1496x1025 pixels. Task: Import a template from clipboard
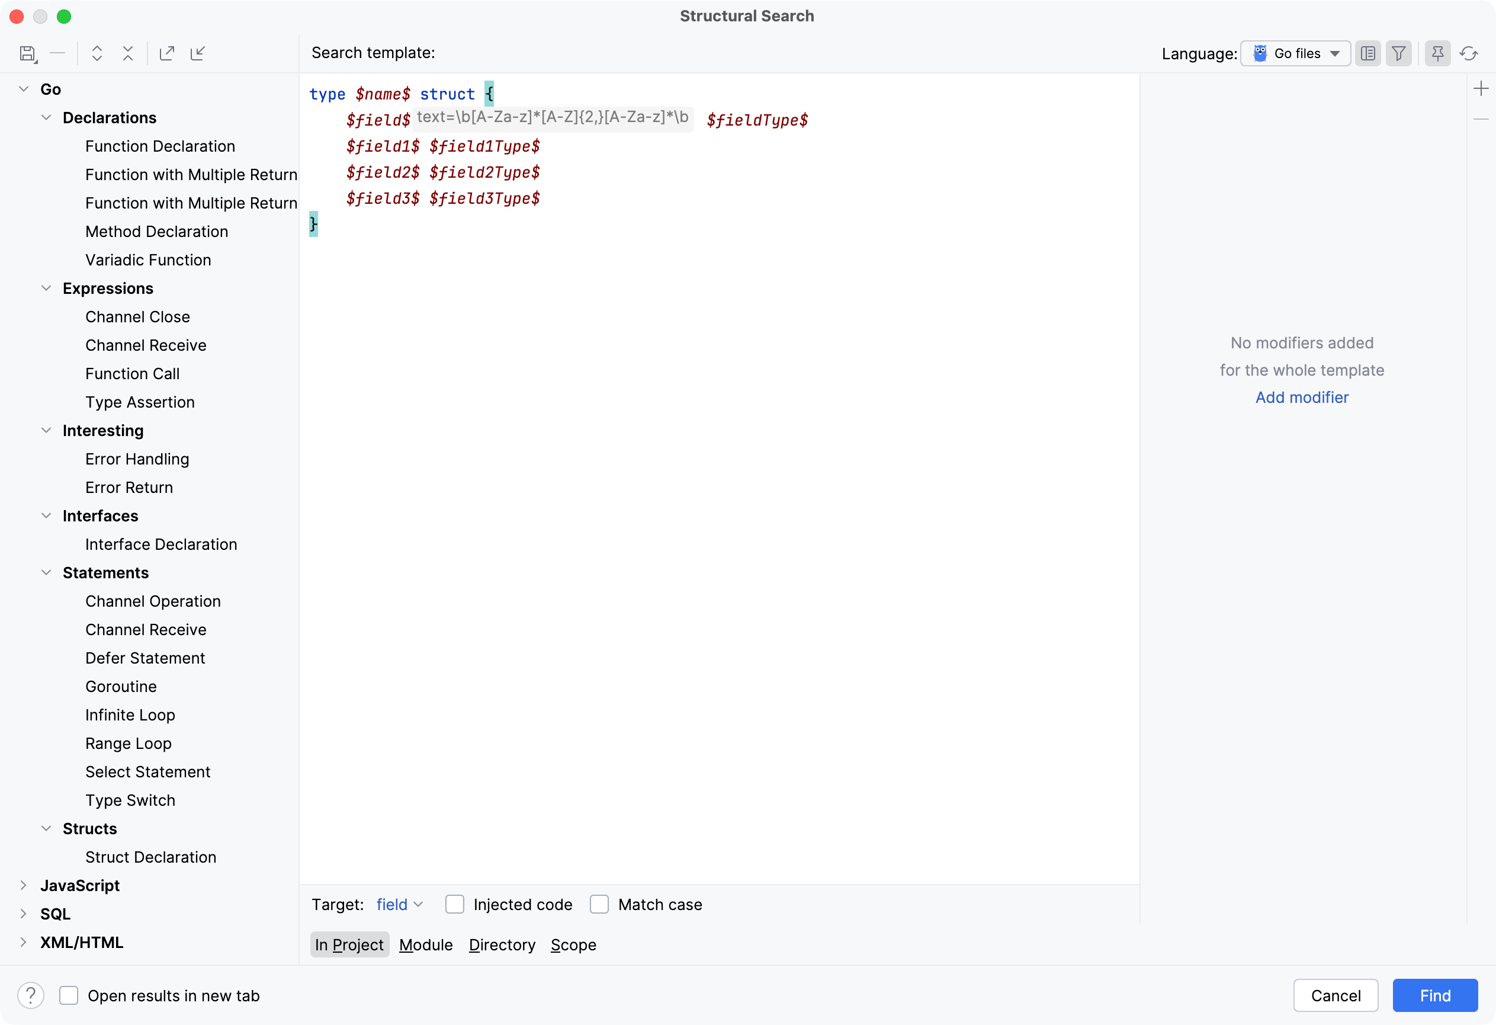[x=198, y=53]
